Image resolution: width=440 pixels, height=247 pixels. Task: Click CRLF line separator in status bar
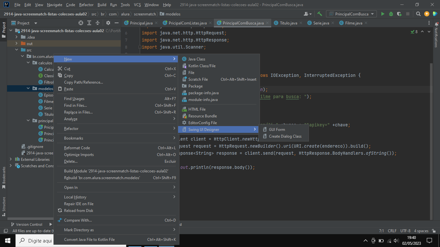(392, 231)
